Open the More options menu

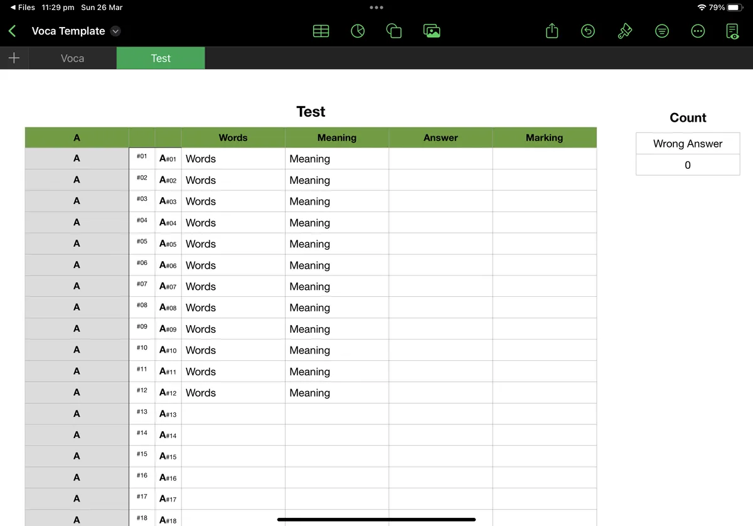(697, 31)
